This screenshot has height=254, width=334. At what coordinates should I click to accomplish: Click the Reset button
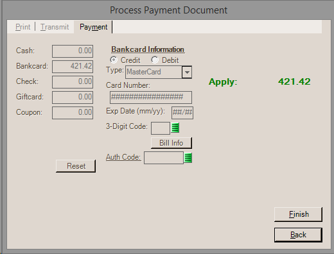click(x=76, y=166)
